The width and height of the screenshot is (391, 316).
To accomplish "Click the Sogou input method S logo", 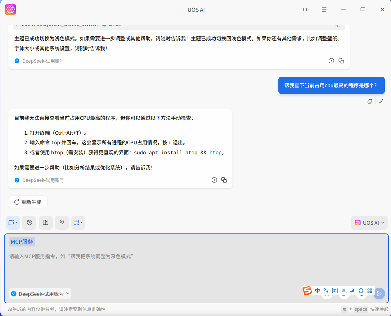I will [307, 291].
